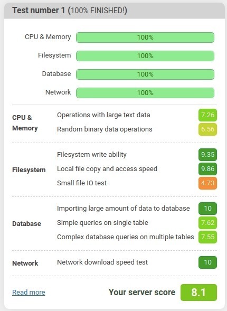Select the 9.86 local file copy score

click(207, 169)
